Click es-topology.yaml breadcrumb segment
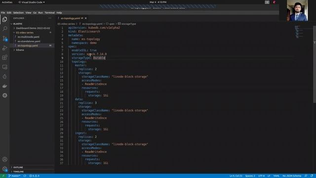Viewport: 316px width, 178px height. pyautogui.click(x=92, y=24)
